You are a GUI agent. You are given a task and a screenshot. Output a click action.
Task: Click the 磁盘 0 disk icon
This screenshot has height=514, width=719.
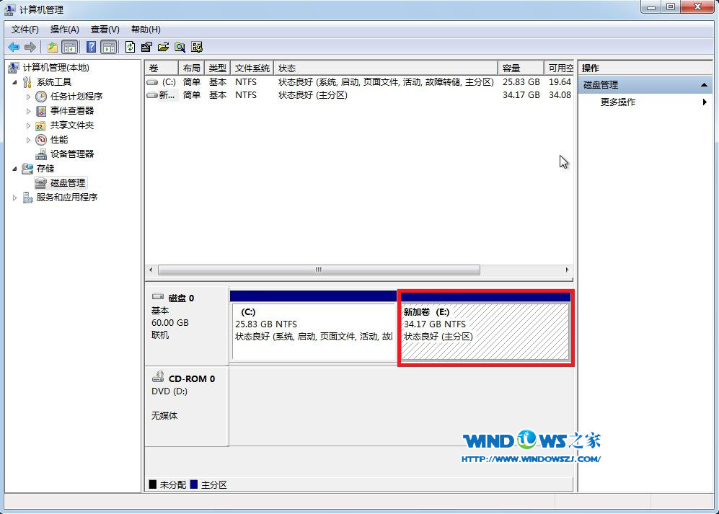pos(158,296)
